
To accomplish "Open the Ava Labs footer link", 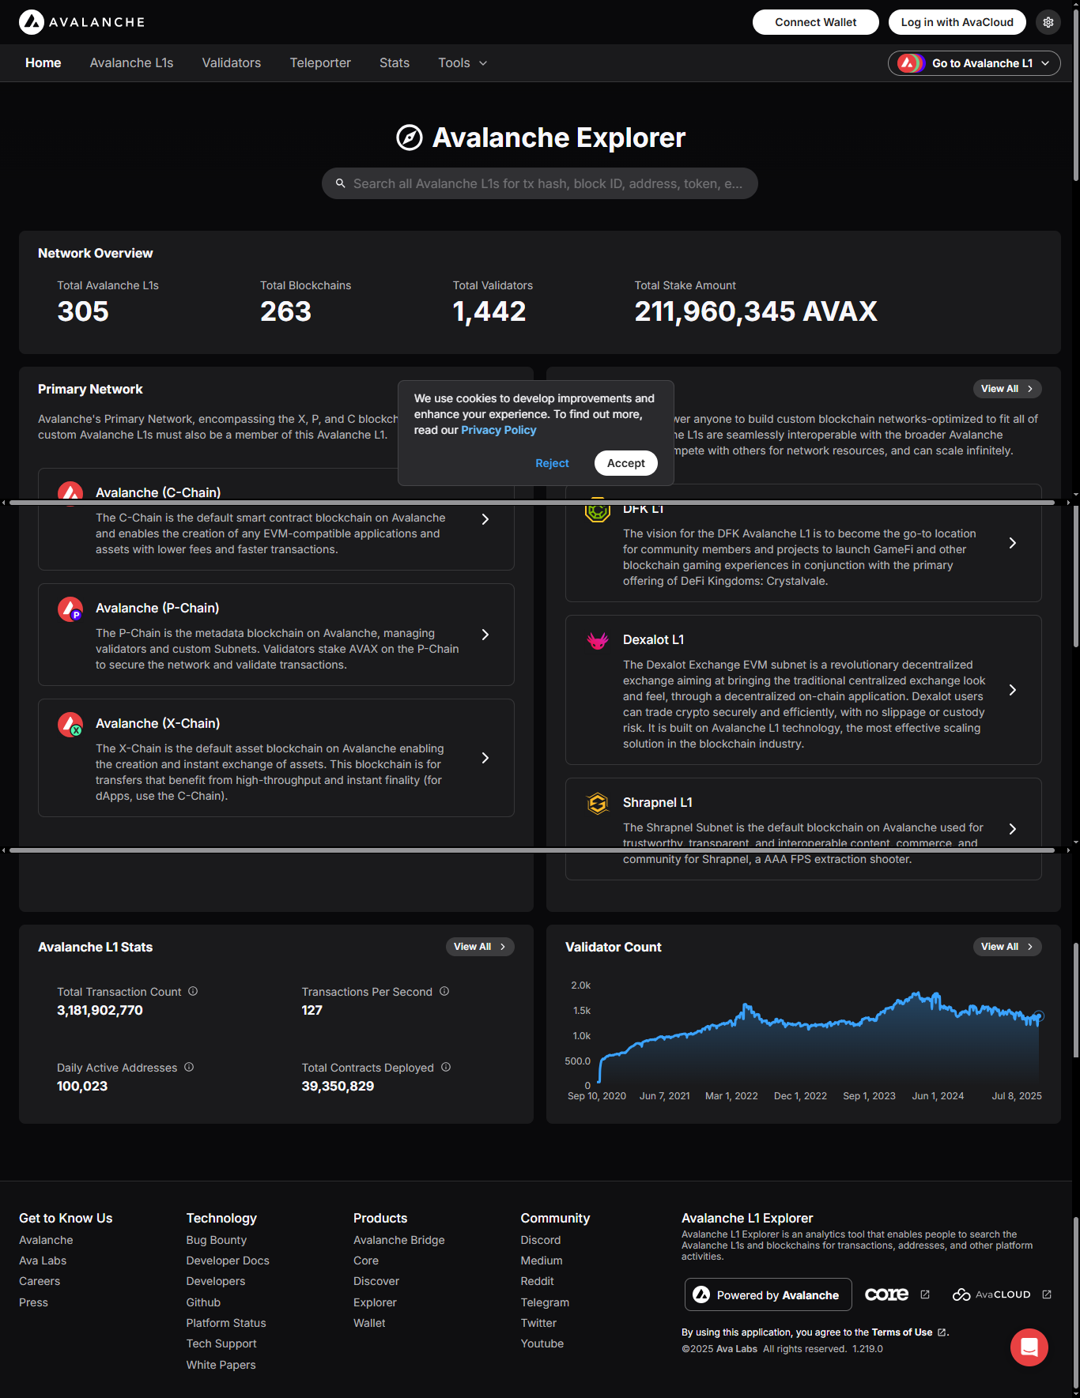I will (x=43, y=1260).
